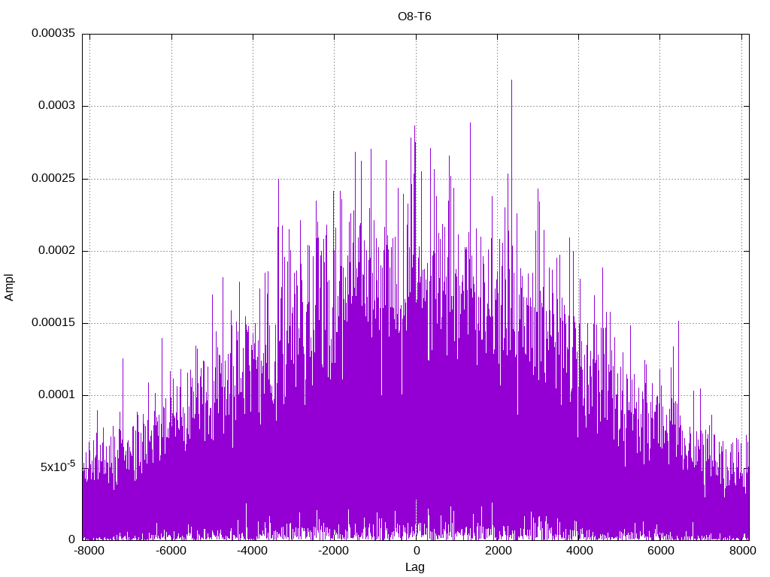This screenshot has width=770, height=577.
Task: Click the y-axis tick label 0.0002
Action: 57,251
